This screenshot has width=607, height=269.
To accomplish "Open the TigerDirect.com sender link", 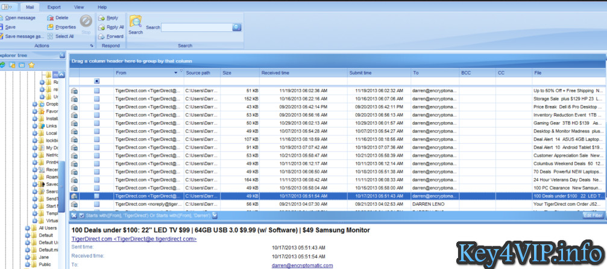I will [x=134, y=240].
